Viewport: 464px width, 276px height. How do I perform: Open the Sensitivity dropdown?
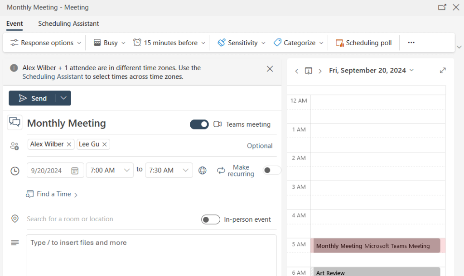click(242, 43)
